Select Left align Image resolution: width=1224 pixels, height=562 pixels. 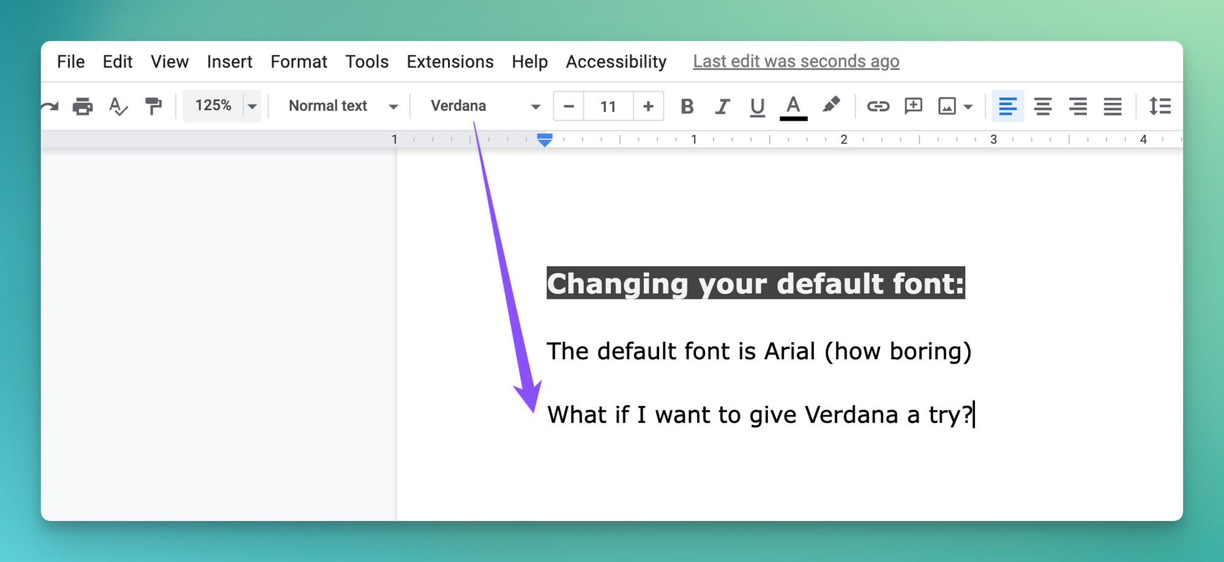coord(1008,107)
